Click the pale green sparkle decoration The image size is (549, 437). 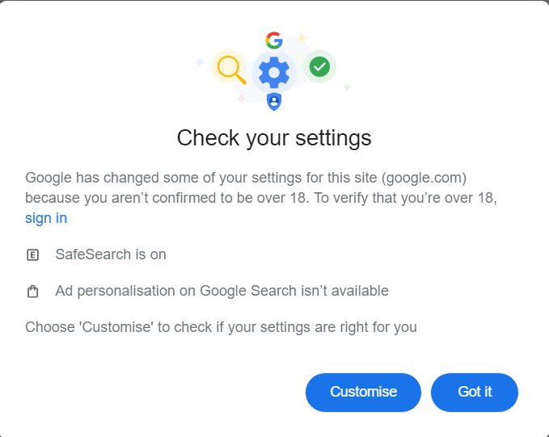tap(347, 86)
